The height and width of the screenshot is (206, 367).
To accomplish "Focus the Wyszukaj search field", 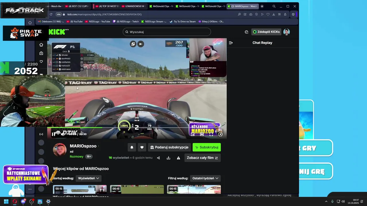I will coord(167,32).
